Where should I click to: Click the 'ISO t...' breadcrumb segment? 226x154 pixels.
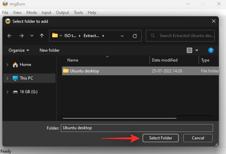pos(70,36)
